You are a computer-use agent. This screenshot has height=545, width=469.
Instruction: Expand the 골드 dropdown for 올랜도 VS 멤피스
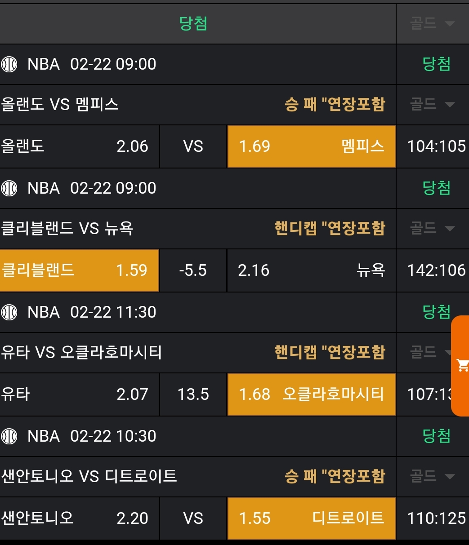432,105
